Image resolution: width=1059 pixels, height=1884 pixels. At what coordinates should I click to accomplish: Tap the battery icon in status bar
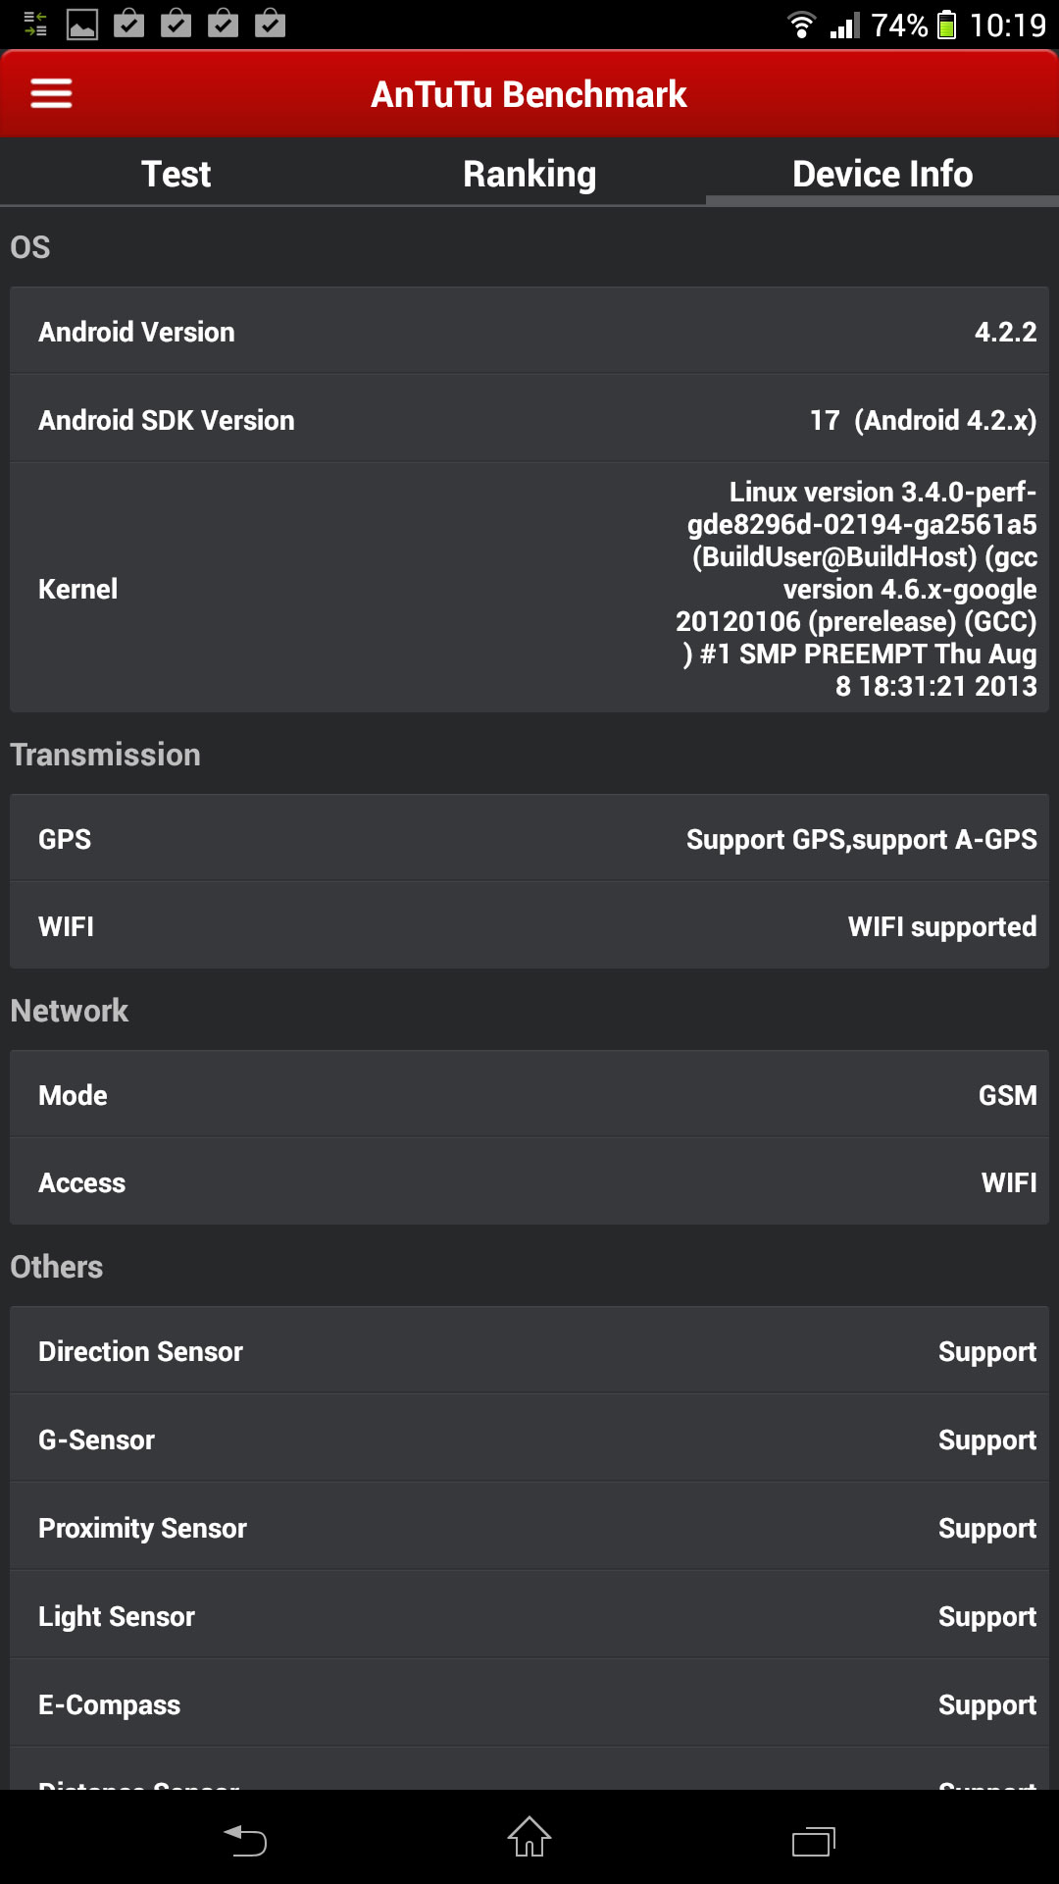pyautogui.click(x=946, y=25)
